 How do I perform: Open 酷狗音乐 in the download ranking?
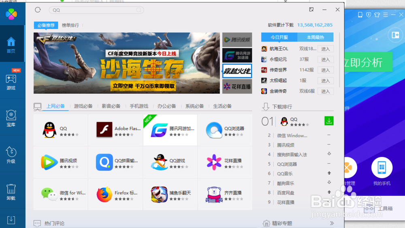[x=286, y=183]
